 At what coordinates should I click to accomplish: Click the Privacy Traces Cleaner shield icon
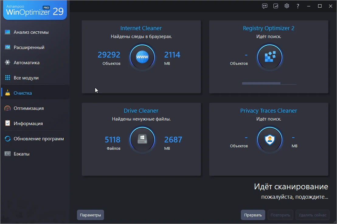pyautogui.click(x=270, y=139)
